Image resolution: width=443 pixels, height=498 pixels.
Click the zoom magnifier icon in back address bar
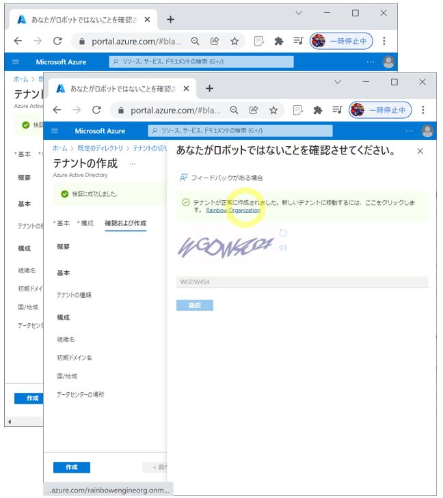coord(195,41)
